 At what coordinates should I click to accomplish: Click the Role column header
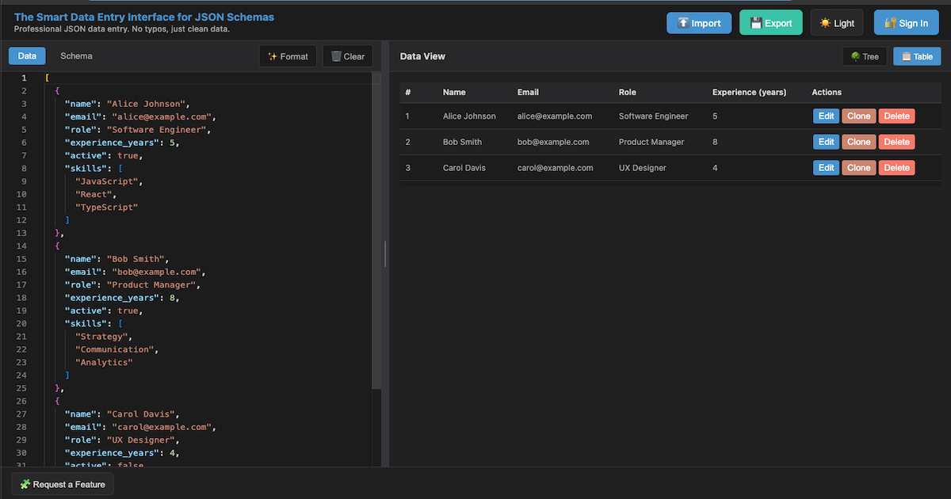[x=627, y=92]
